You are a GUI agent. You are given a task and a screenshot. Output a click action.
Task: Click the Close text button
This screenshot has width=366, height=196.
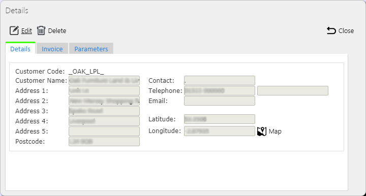[346, 31]
